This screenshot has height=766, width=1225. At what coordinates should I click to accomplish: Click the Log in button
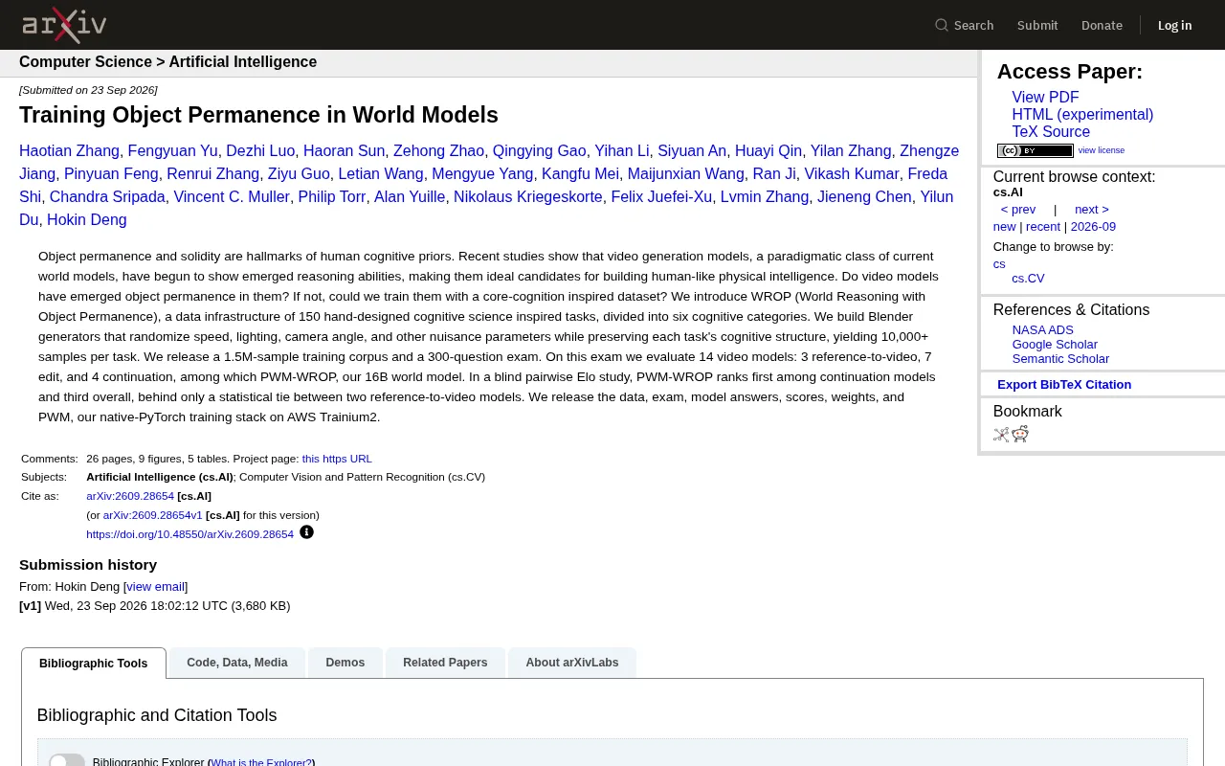coord(1174,25)
